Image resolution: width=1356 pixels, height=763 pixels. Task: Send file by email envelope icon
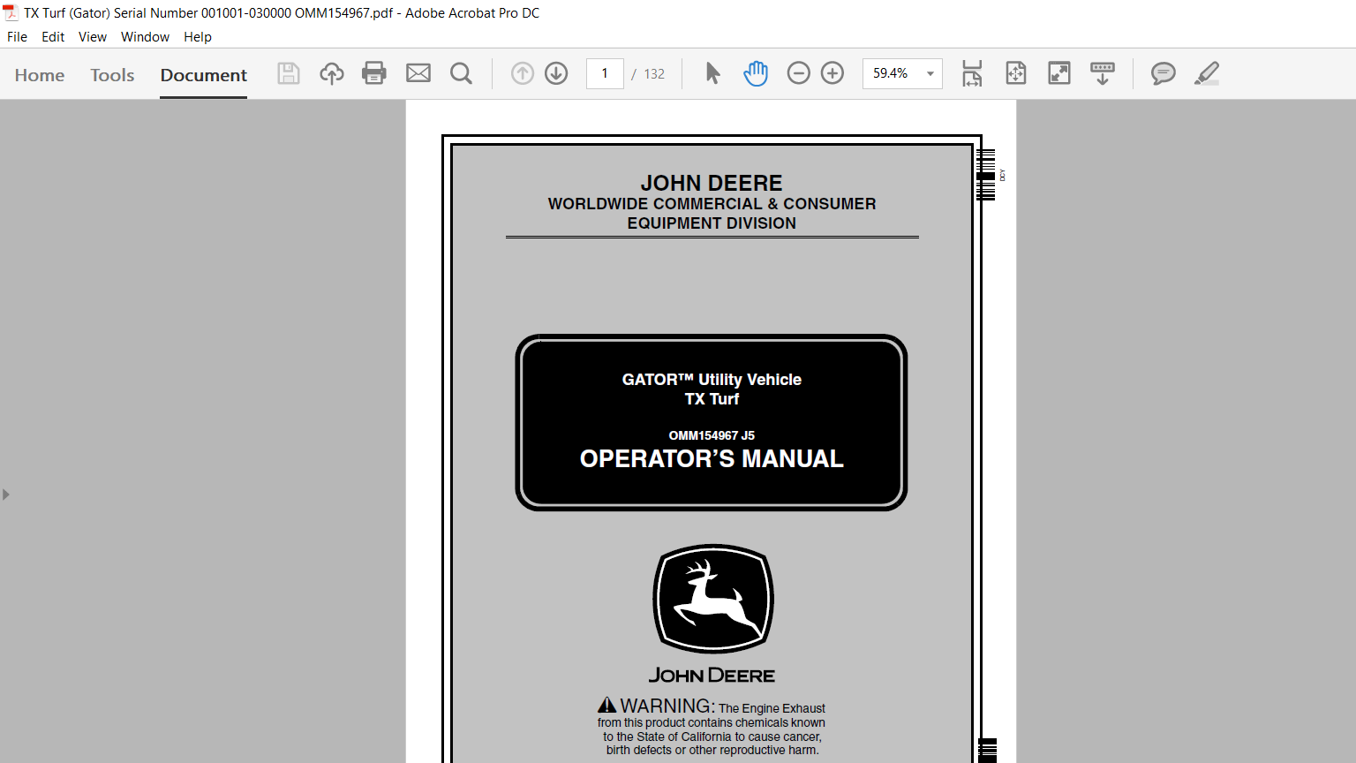[418, 73]
